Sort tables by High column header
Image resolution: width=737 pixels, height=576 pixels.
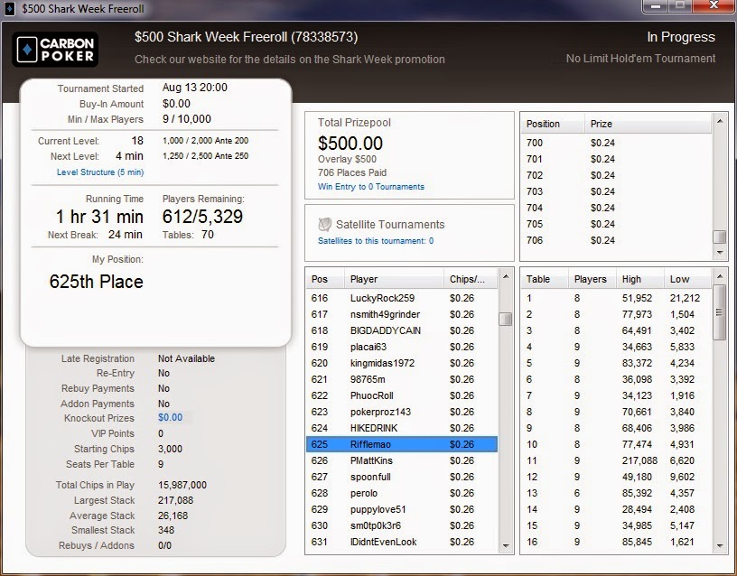[640, 279]
